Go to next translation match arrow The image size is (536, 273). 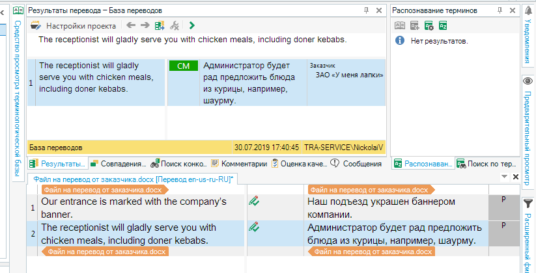tap(145, 26)
